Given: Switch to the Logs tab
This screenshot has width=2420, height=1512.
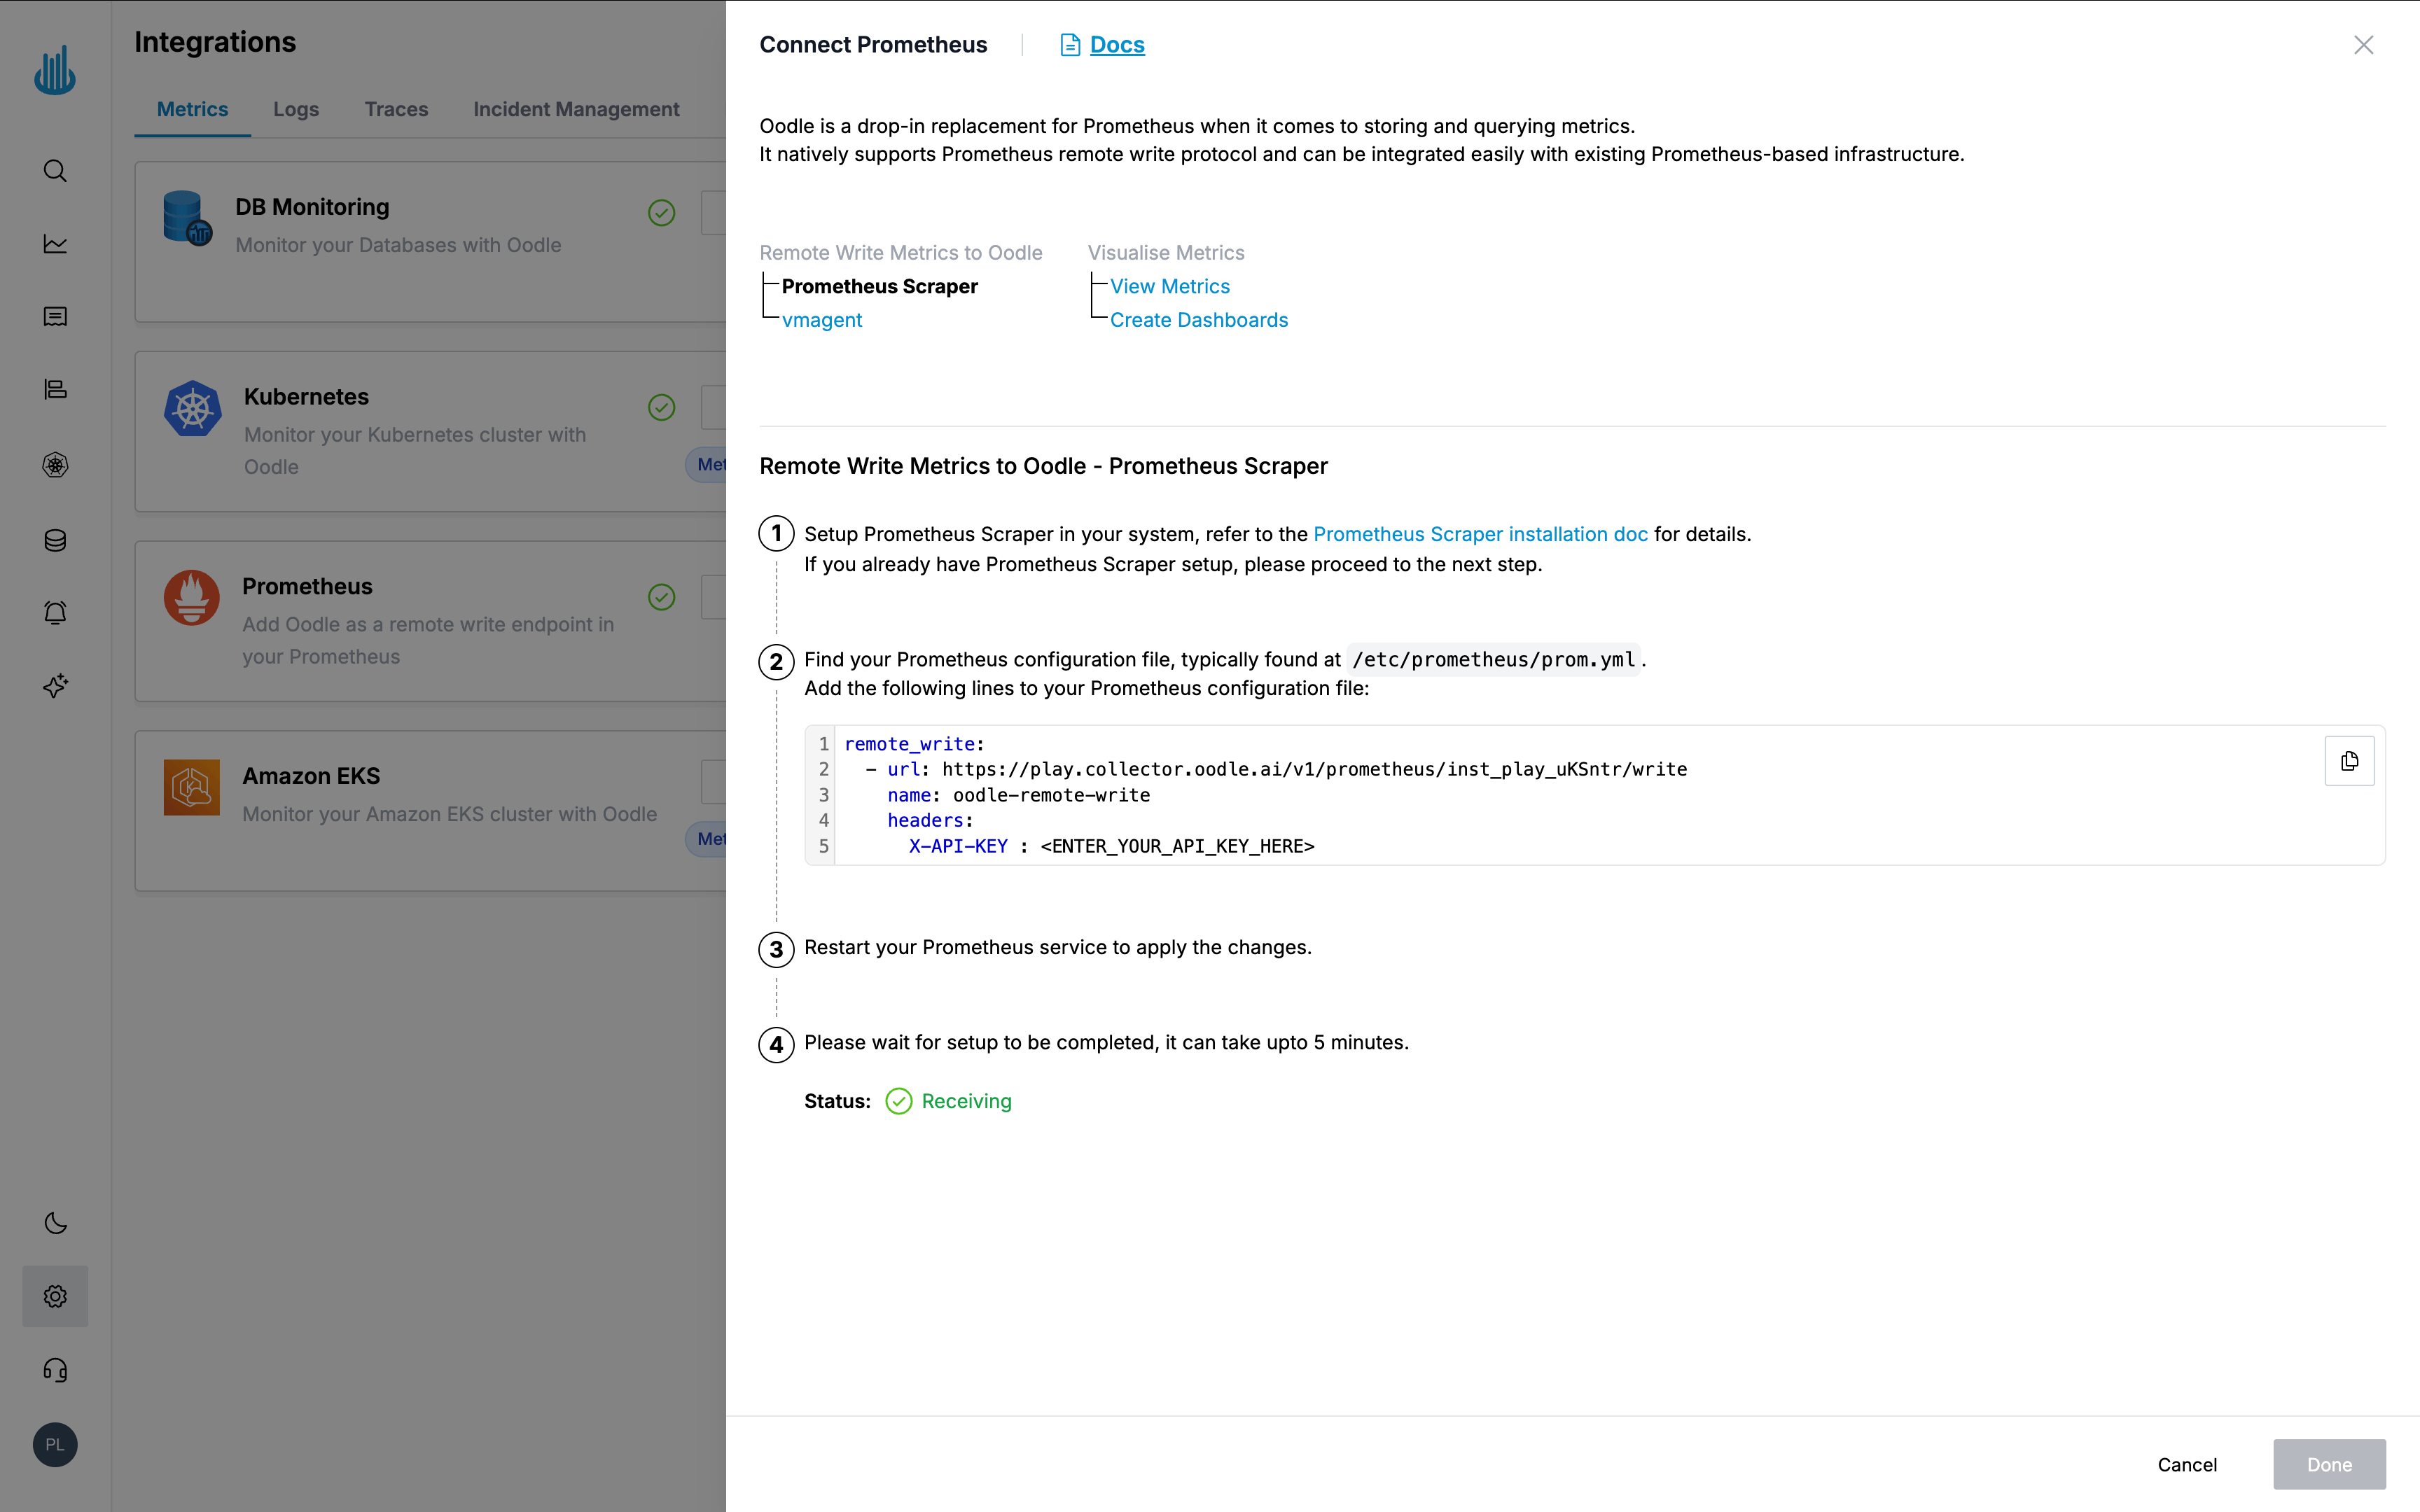Looking at the screenshot, I should [296, 109].
